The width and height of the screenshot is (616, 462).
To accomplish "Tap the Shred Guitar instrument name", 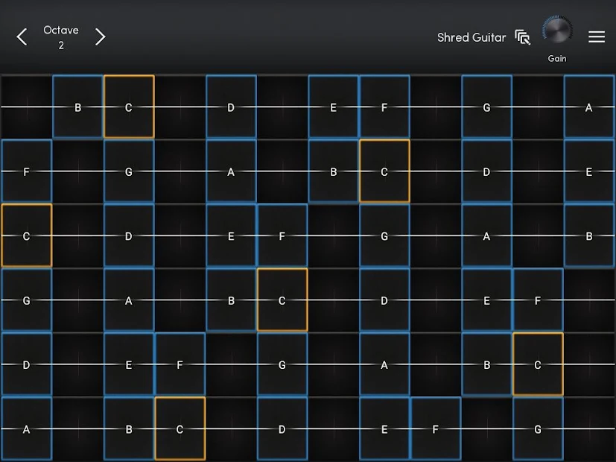I will (471, 37).
